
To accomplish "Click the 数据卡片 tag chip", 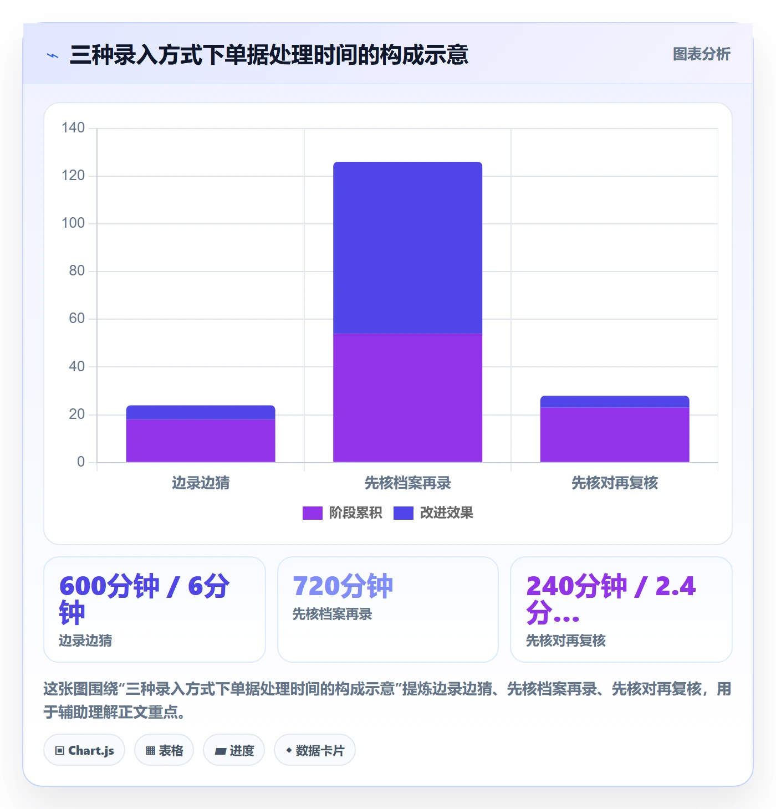I will coord(315,750).
